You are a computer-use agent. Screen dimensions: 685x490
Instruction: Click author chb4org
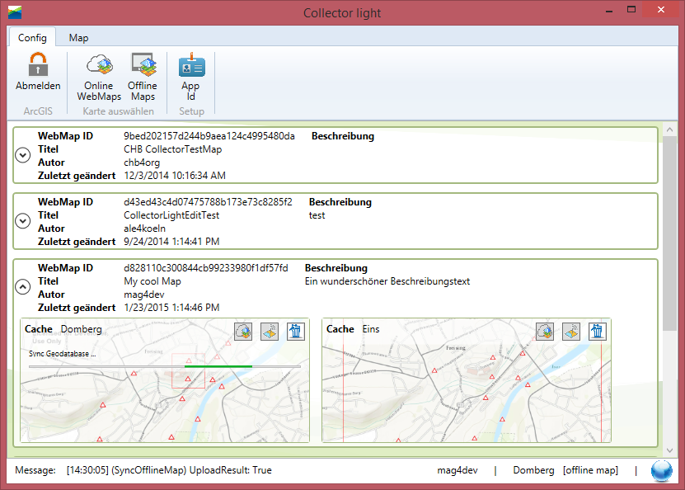[142, 163]
